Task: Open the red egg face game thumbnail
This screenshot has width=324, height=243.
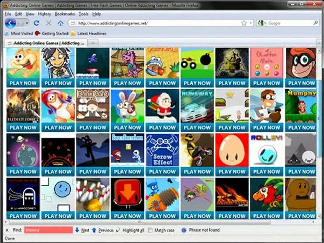Action: pyautogui.click(x=232, y=150)
